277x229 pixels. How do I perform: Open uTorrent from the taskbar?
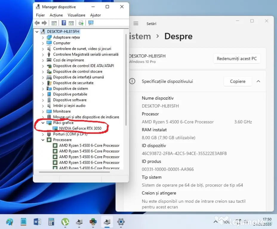pyautogui.click(x=65, y=222)
